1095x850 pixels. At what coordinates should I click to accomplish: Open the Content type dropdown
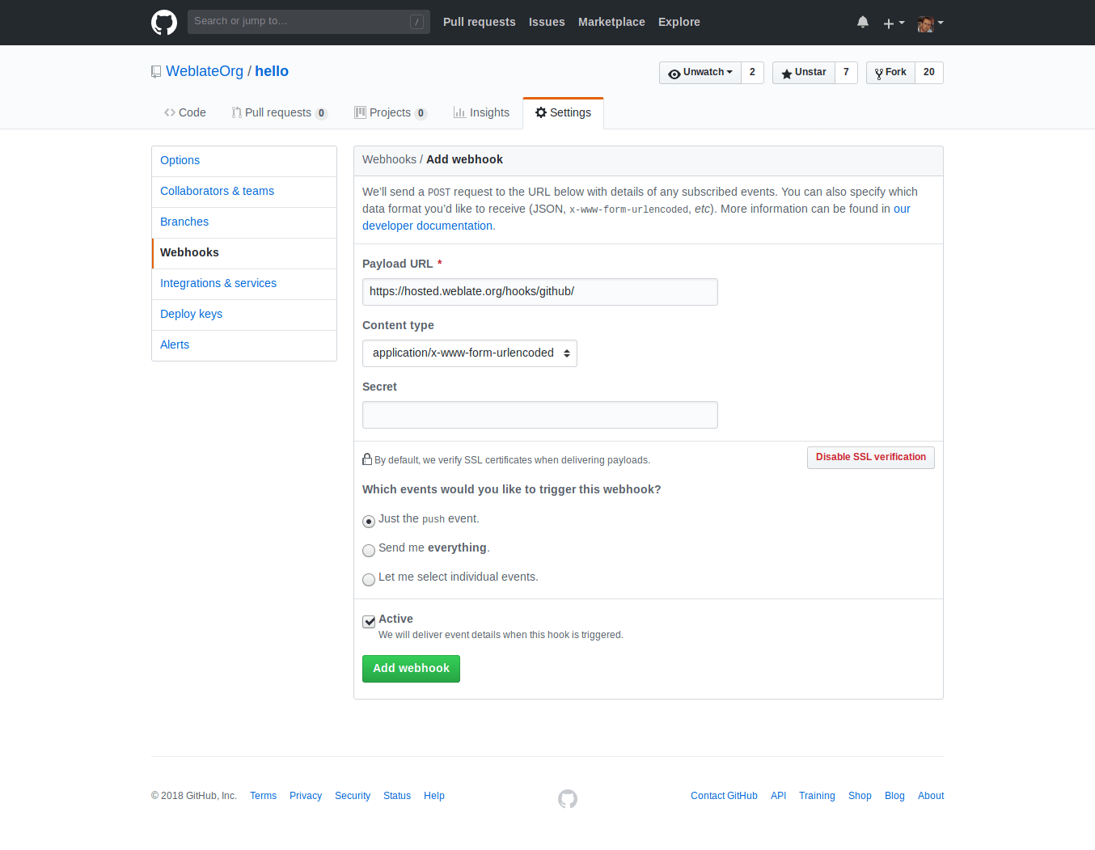coord(469,353)
